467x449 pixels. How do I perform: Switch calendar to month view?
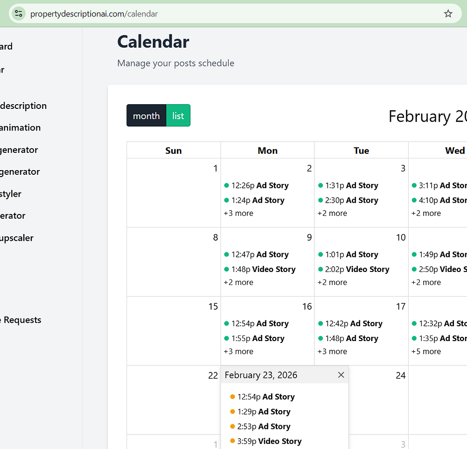pos(146,115)
